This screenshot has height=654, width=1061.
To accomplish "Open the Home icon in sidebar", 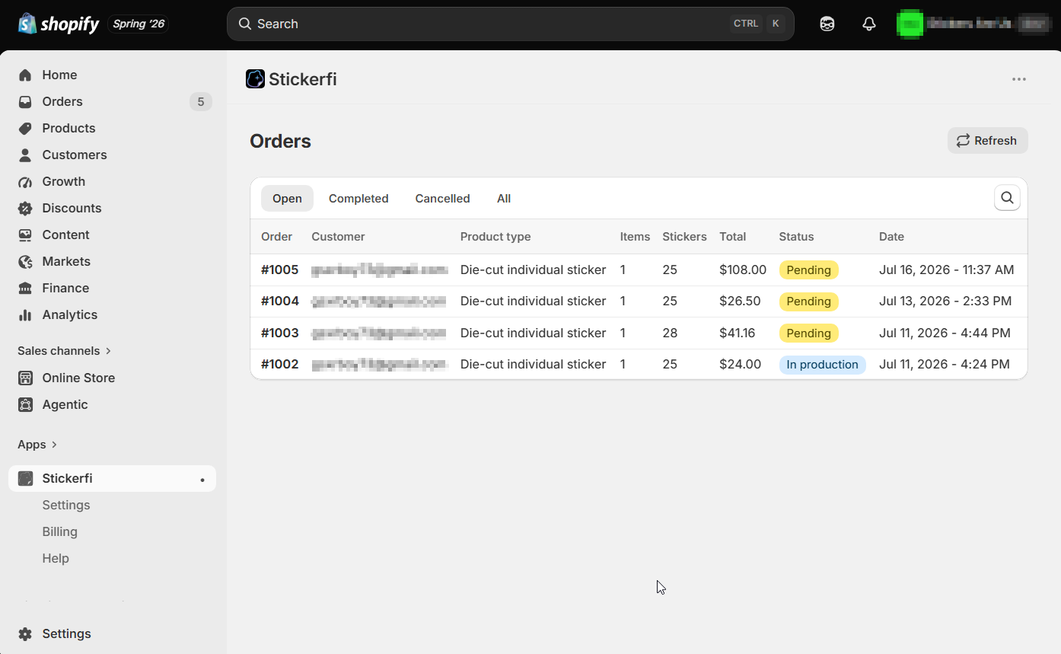I will pos(25,75).
